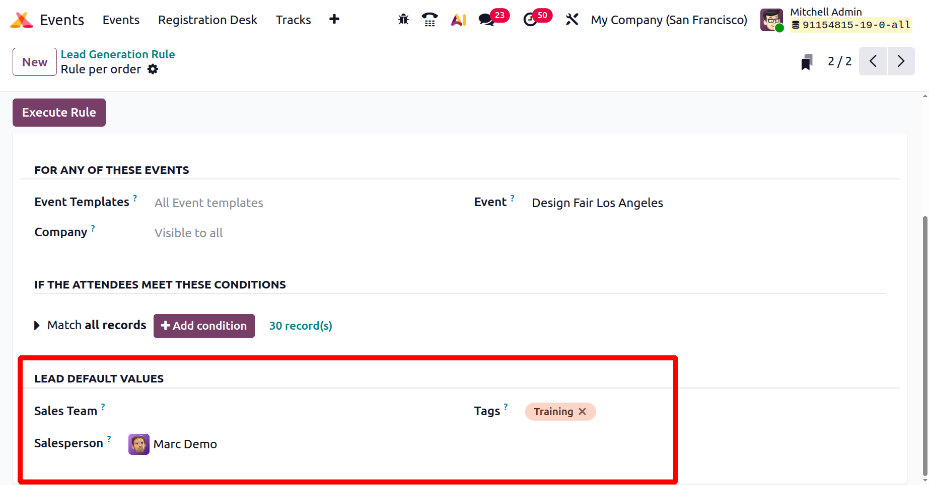Open activities clock with 50 badge
The height and width of the screenshot is (485, 929).
[x=530, y=20]
